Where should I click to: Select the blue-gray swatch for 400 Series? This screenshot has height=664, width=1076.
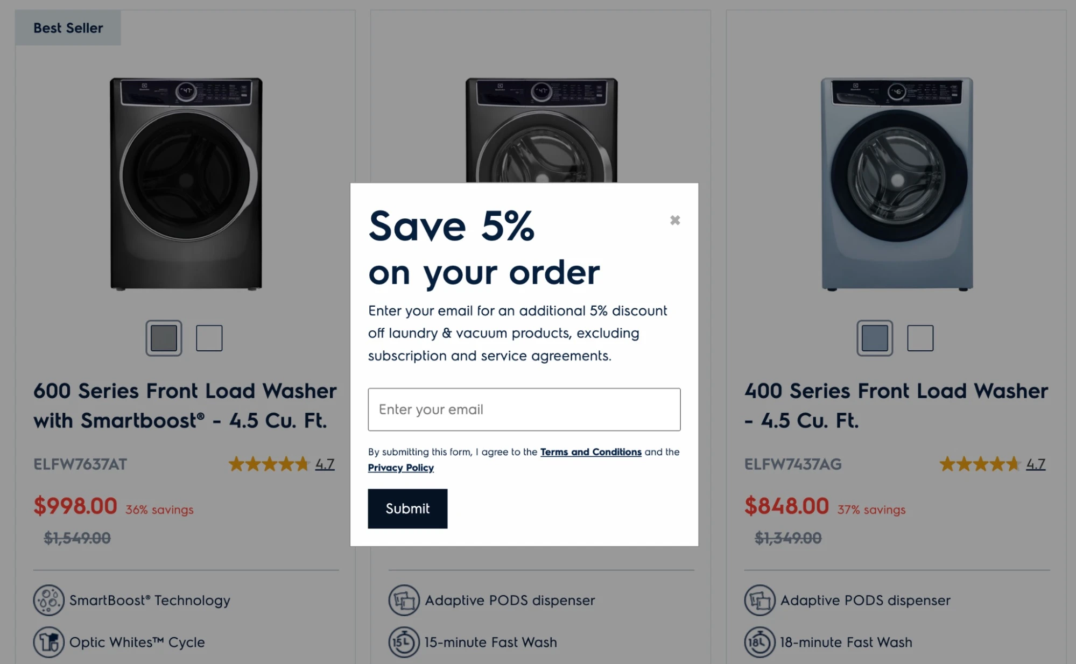875,338
